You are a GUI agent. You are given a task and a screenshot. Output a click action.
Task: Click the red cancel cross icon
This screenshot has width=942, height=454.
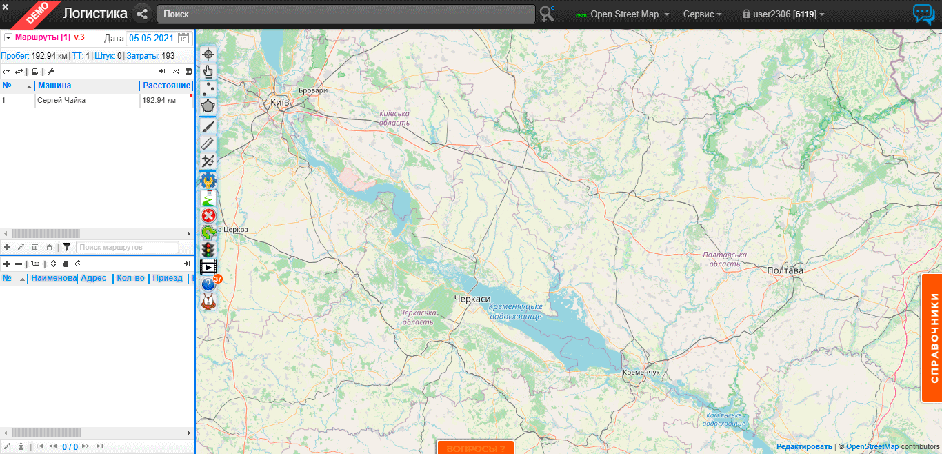click(x=208, y=215)
